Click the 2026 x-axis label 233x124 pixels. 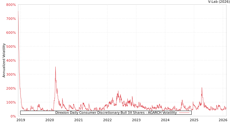(223, 120)
